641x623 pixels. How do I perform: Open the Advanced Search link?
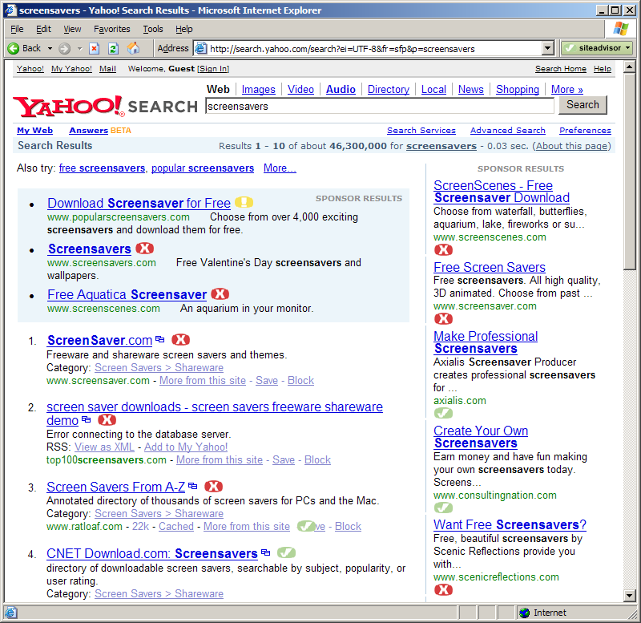508,130
